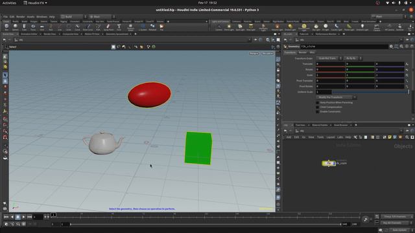Switch to the Render tab in parameters
Image resolution: width=415 pixels, height=233 pixels.
(303, 52)
